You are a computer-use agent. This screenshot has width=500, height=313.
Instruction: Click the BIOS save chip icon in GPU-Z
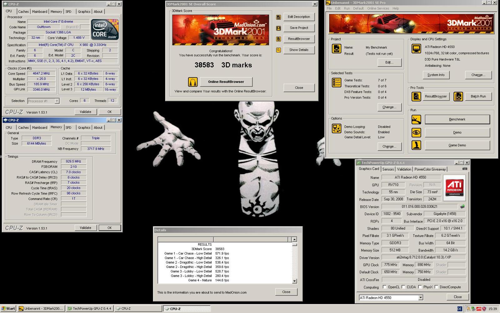coord(462,207)
